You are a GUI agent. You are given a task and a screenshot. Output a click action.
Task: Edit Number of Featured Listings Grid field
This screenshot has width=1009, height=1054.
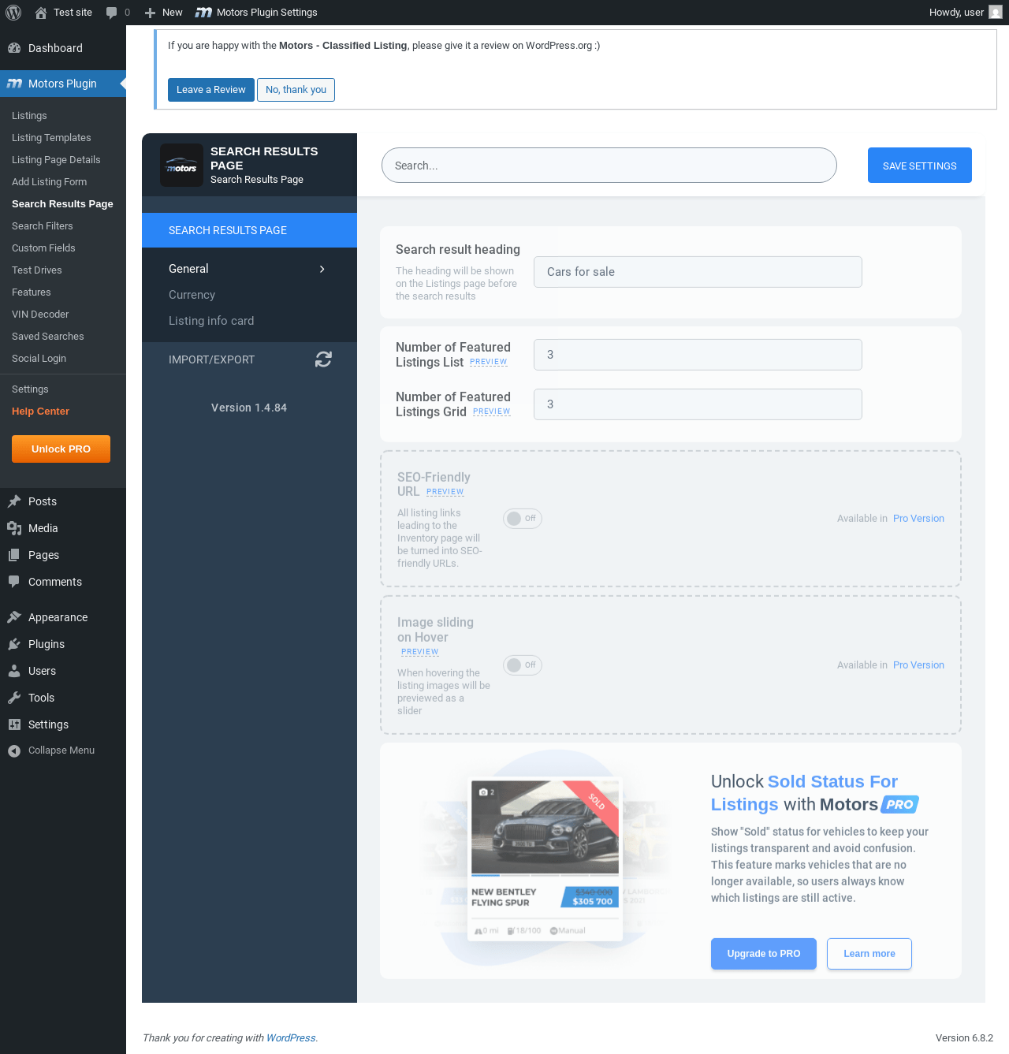click(698, 404)
